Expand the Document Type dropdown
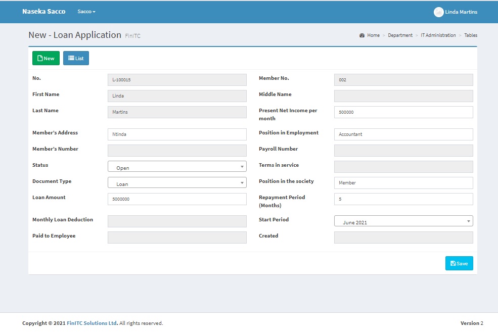498x333 pixels. pos(177,183)
